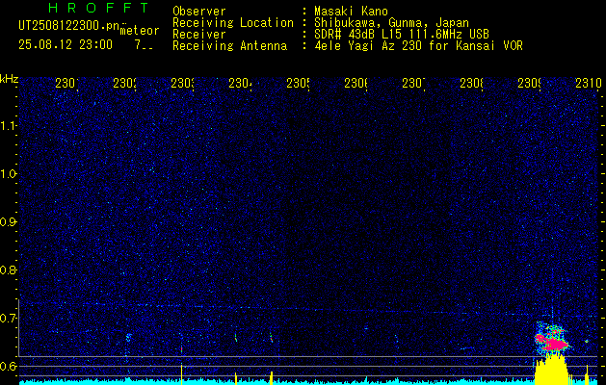Image resolution: width=606 pixels, height=385 pixels.
Task: Click the 2309 time marker
Action: 529,83
